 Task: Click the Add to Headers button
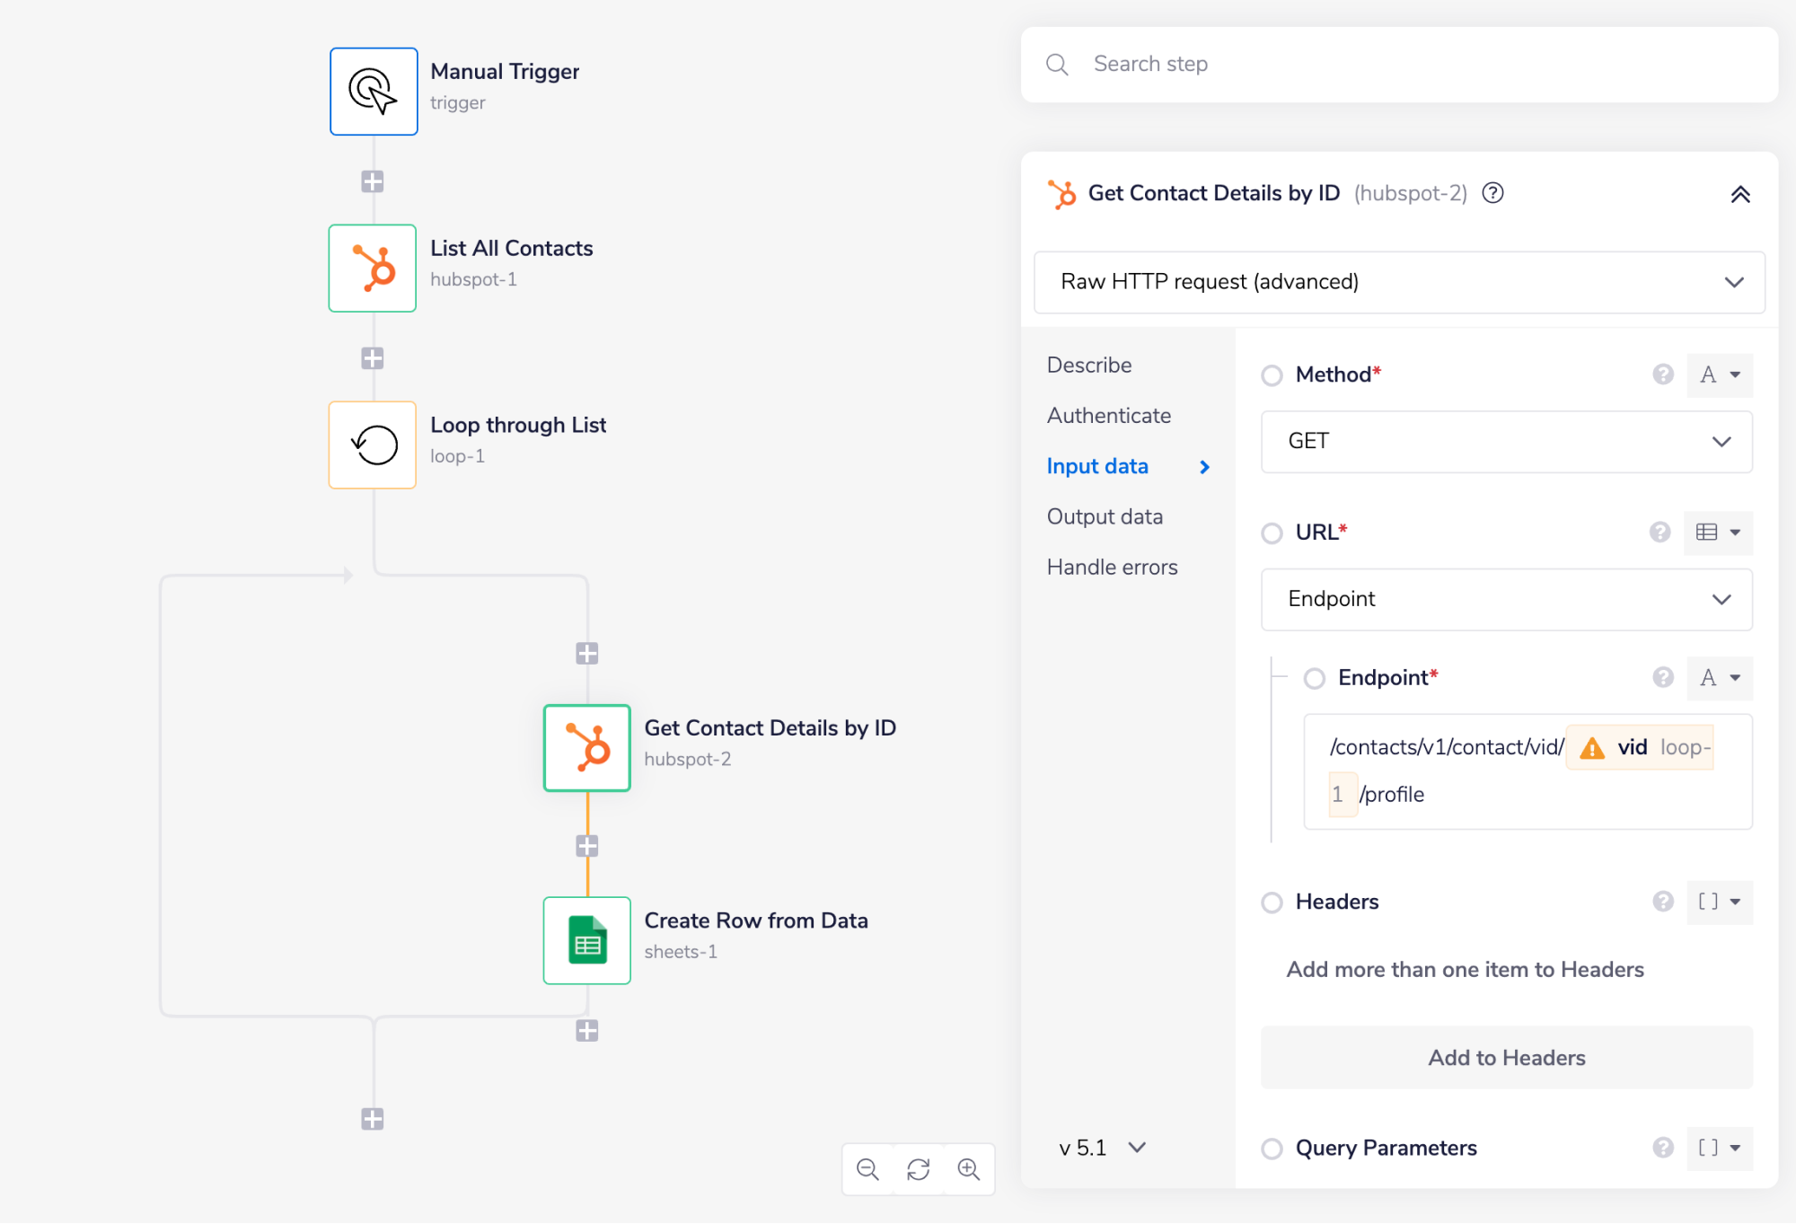tap(1506, 1057)
